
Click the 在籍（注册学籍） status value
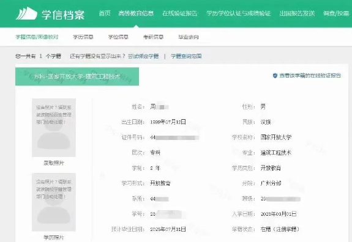click(x=280, y=229)
